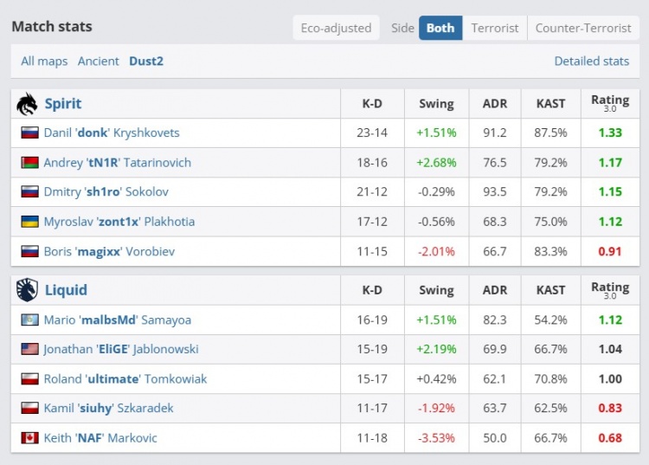Click the Russian flag beside donk
The image size is (649, 465).
[x=30, y=133]
